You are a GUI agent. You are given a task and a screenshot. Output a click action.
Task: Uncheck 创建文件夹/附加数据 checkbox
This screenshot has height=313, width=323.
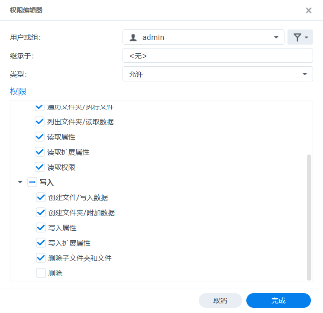41,213
